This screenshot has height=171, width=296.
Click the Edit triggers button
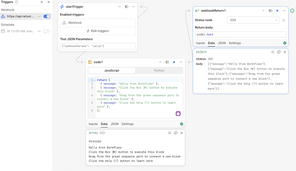click(98, 31)
